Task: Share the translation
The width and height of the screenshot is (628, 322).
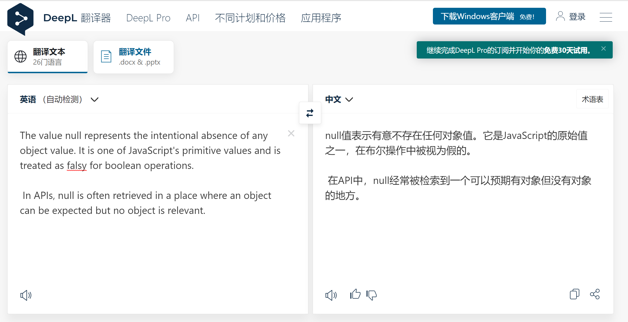Action: pos(595,294)
